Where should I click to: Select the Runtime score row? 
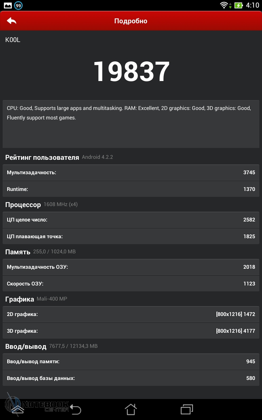coord(131,189)
